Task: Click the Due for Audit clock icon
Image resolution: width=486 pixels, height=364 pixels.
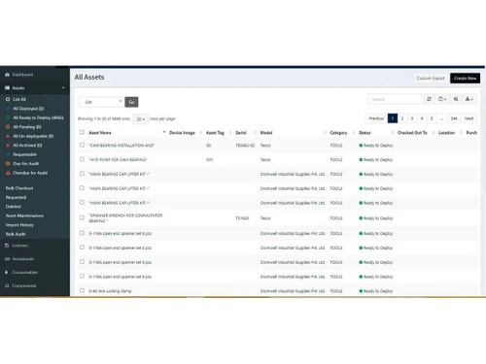Action: (8, 164)
